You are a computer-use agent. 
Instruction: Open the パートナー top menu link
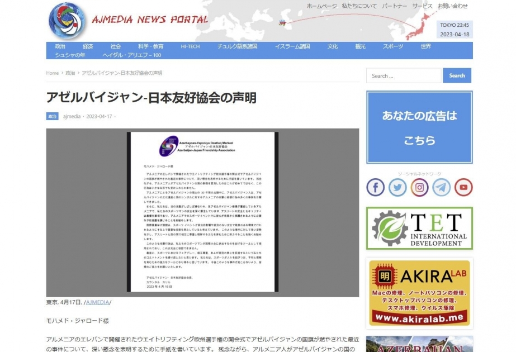(x=394, y=6)
